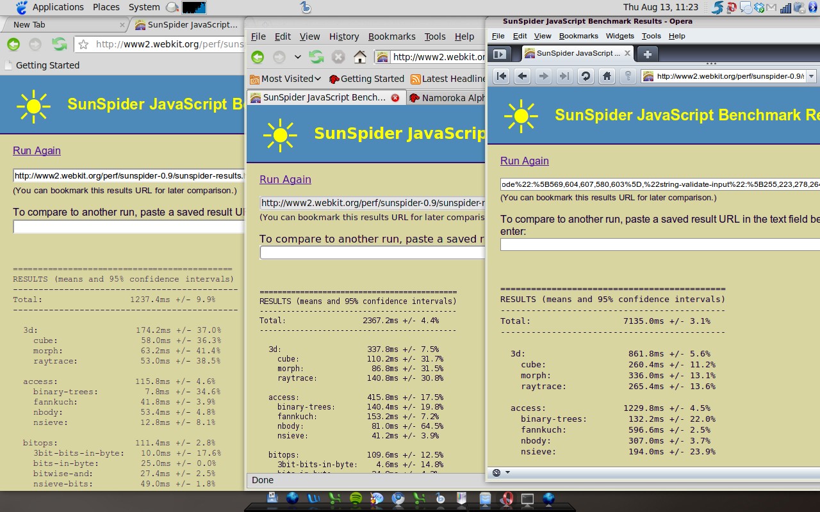
Task: Click Run Again in the Firefox window
Action: (x=285, y=179)
